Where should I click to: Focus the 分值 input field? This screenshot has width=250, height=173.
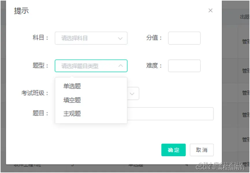[x=184, y=38]
